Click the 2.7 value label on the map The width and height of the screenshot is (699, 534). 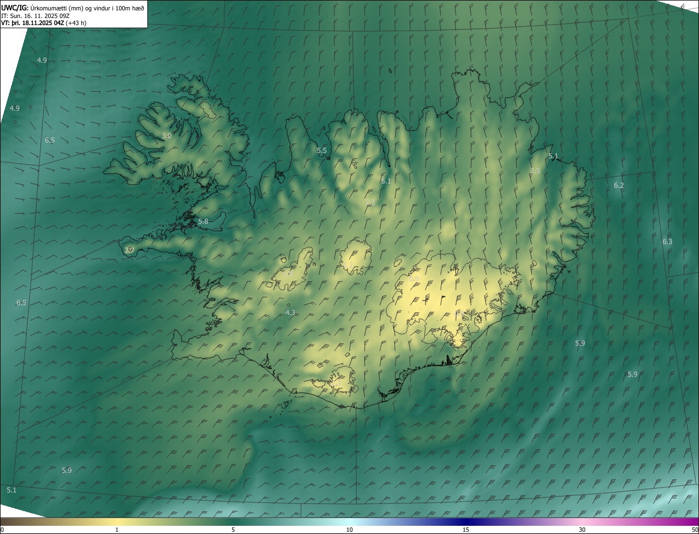(x=129, y=250)
